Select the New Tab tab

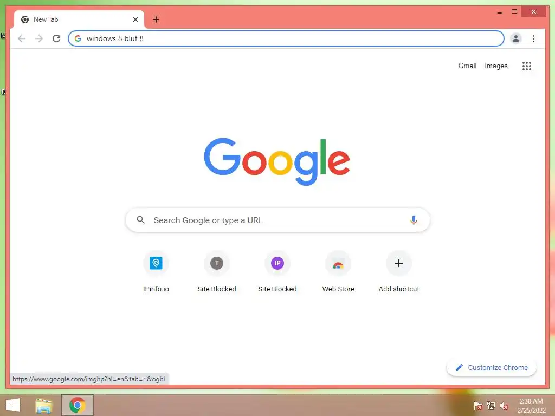[79, 19]
